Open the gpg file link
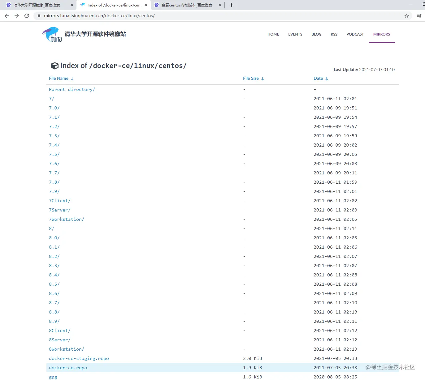 [53, 377]
